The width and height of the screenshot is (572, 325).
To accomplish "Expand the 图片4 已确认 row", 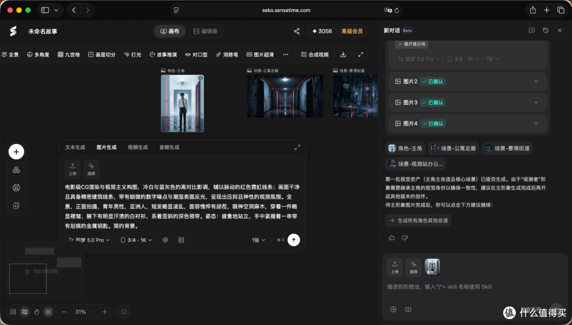I will 468,124.
